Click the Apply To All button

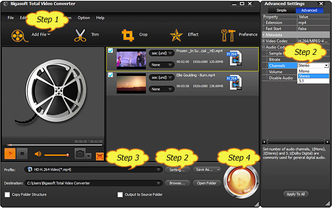[296, 194]
